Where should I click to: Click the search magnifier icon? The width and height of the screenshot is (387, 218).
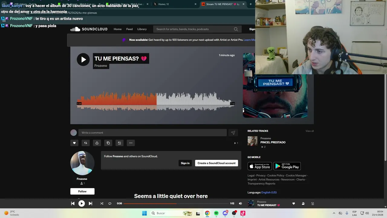[236, 29]
